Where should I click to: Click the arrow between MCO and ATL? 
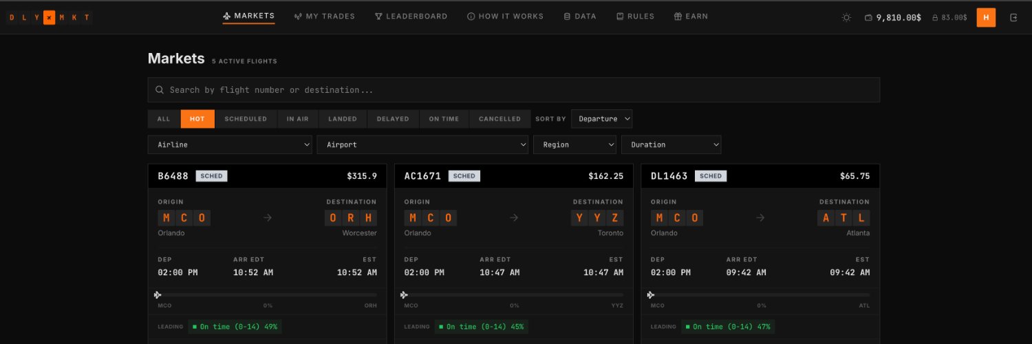pyautogui.click(x=760, y=217)
